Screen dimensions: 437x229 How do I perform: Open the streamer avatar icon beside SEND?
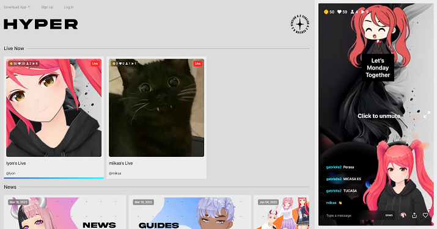point(403,215)
